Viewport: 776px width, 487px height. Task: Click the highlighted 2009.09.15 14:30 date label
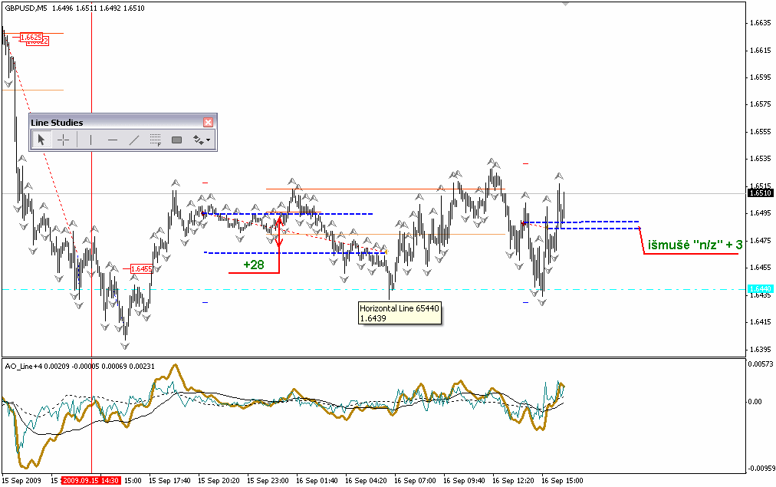click(x=90, y=480)
